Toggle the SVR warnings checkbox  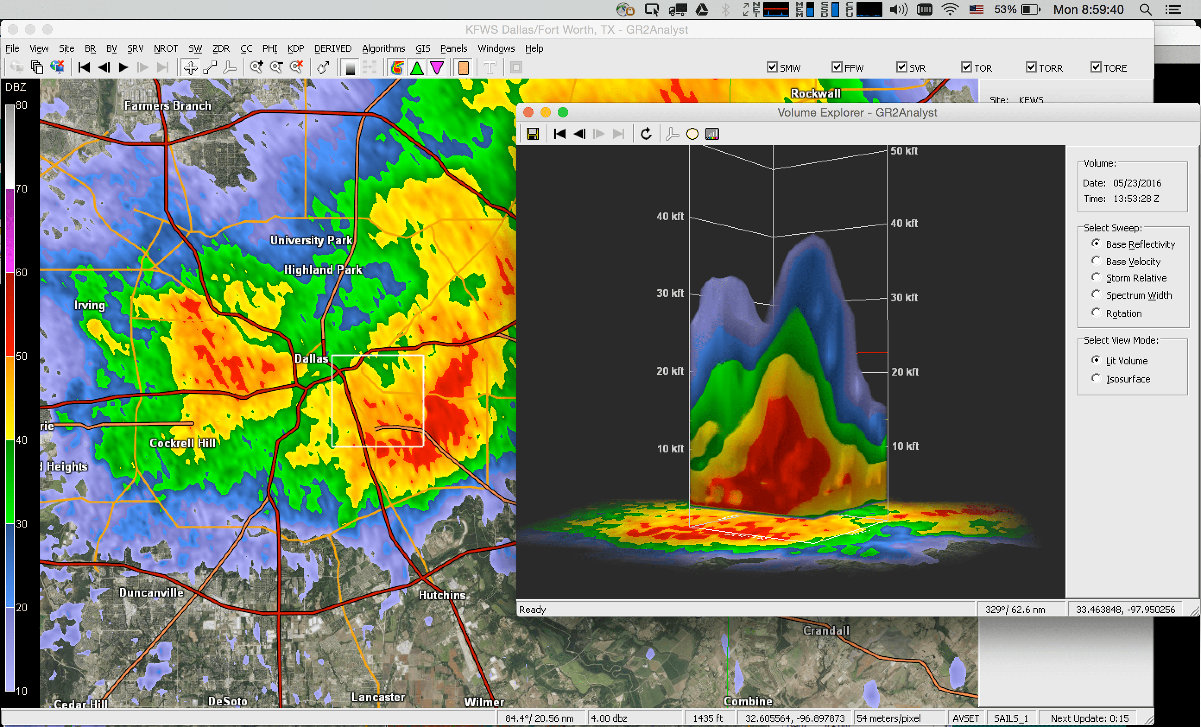point(901,67)
